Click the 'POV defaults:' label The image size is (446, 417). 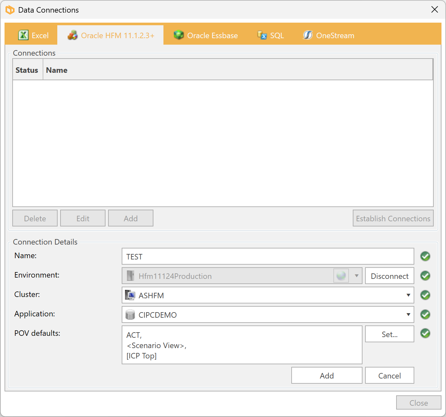(x=37, y=333)
